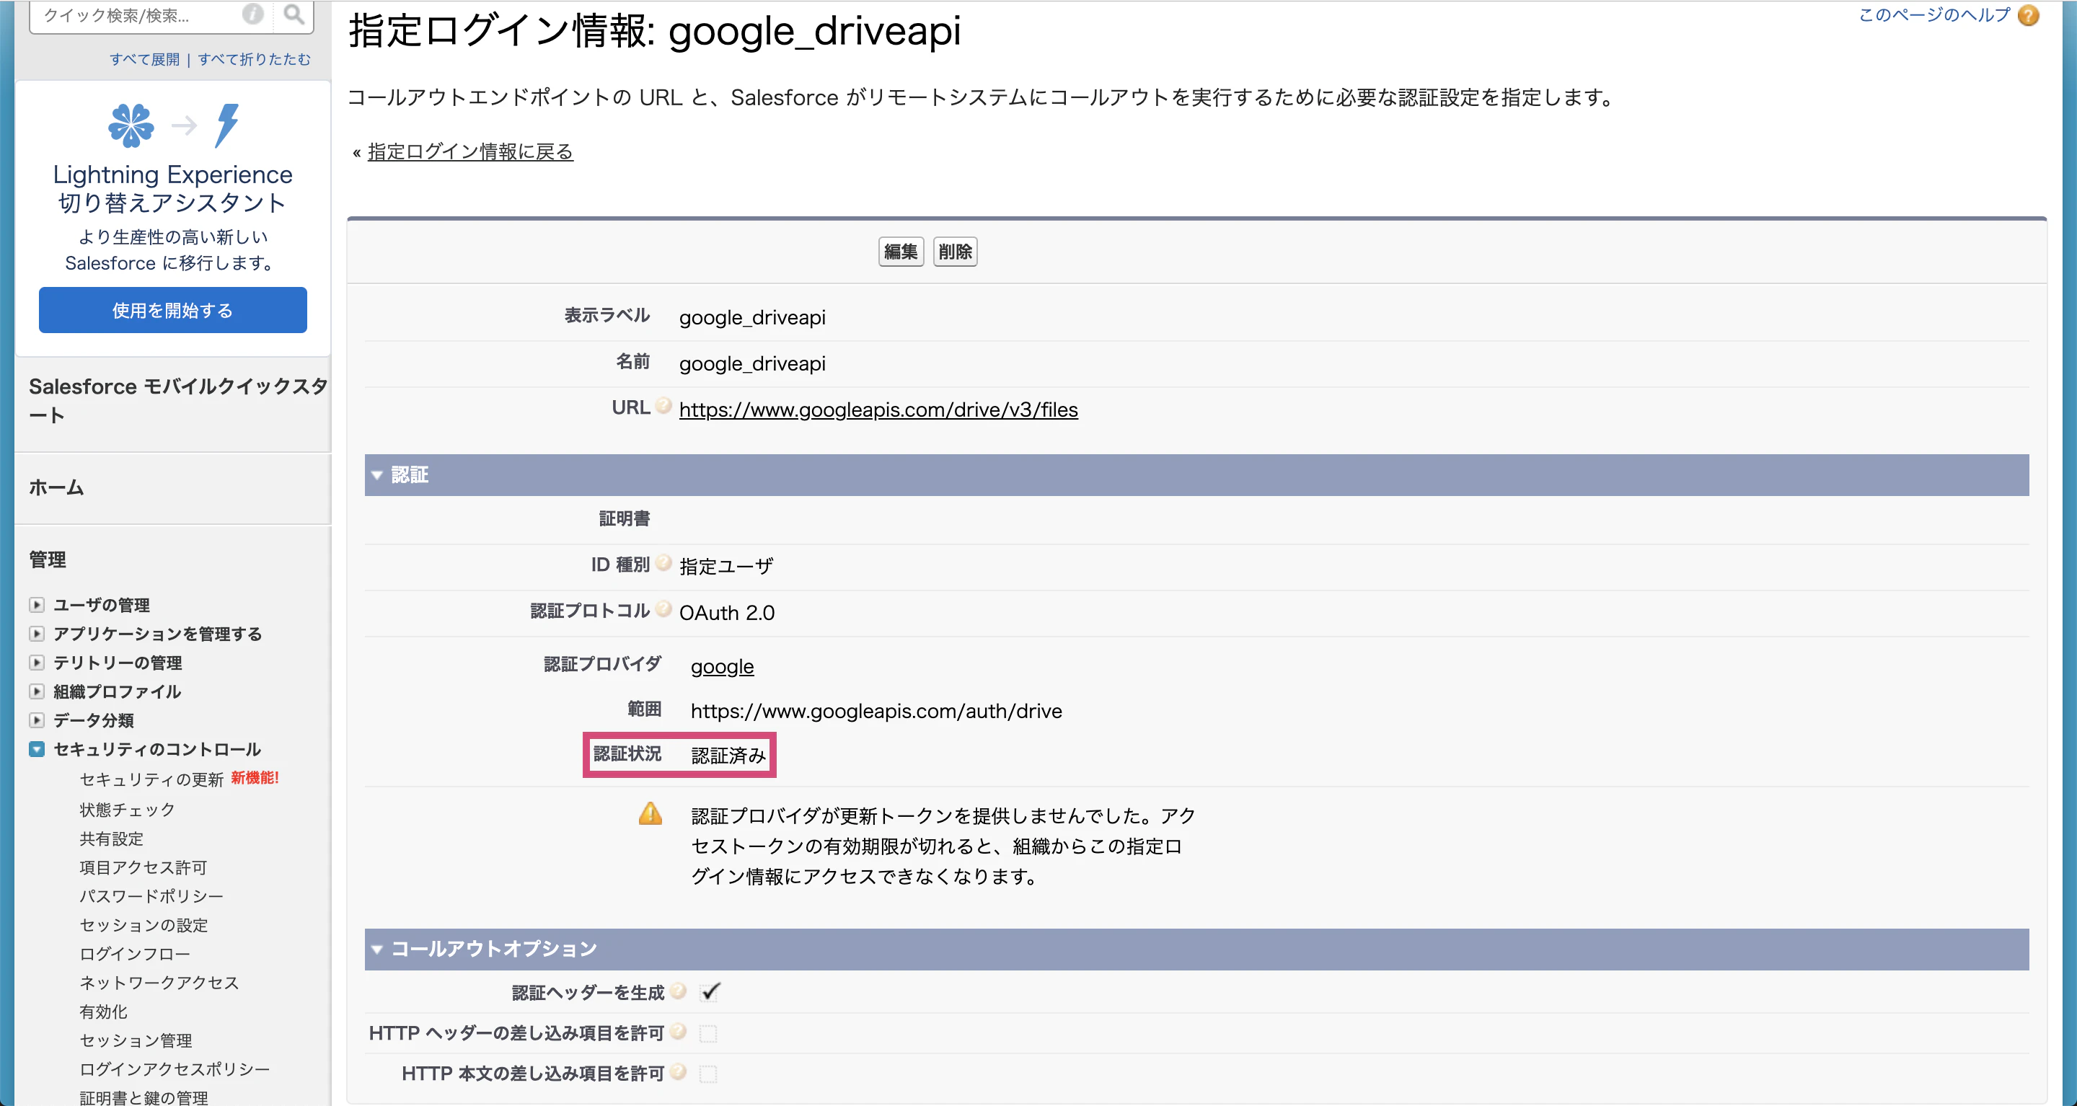Image resolution: width=2077 pixels, height=1106 pixels.
Task: Click the 認証プロトコル help icon
Action: pyautogui.click(x=663, y=609)
